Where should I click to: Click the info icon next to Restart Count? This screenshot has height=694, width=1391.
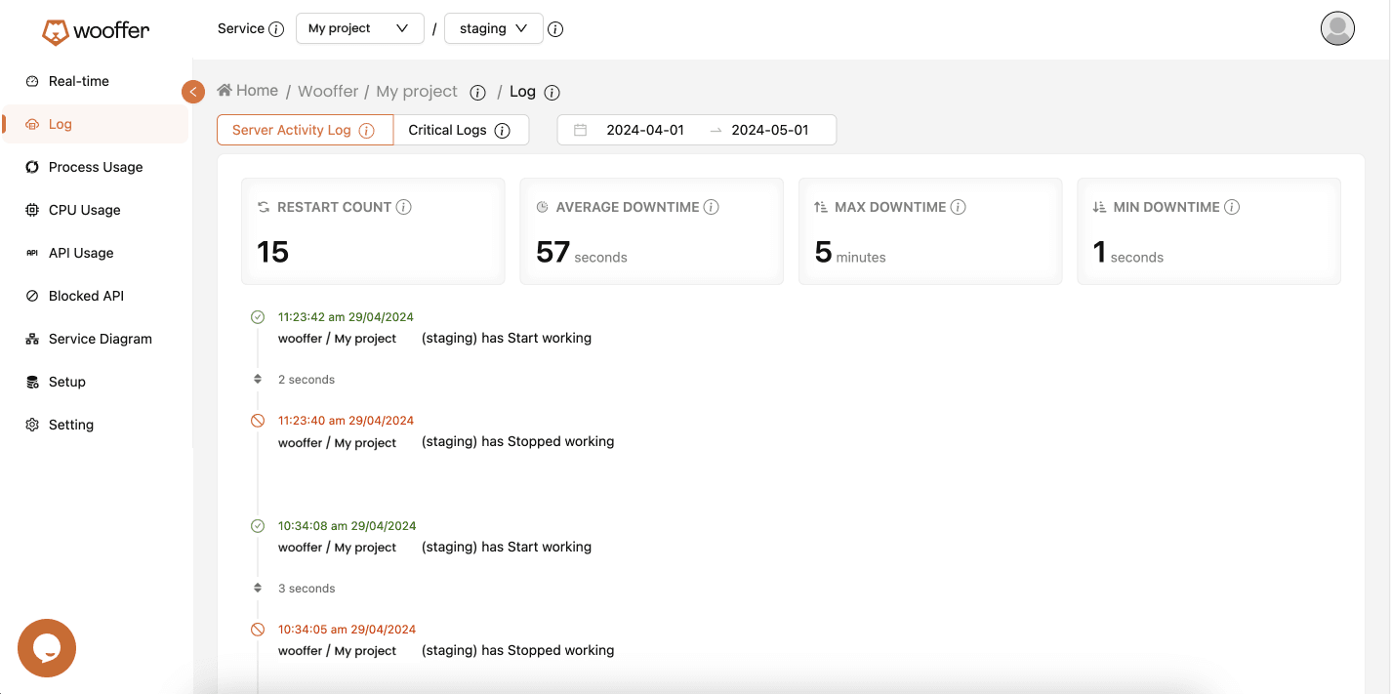tap(404, 207)
